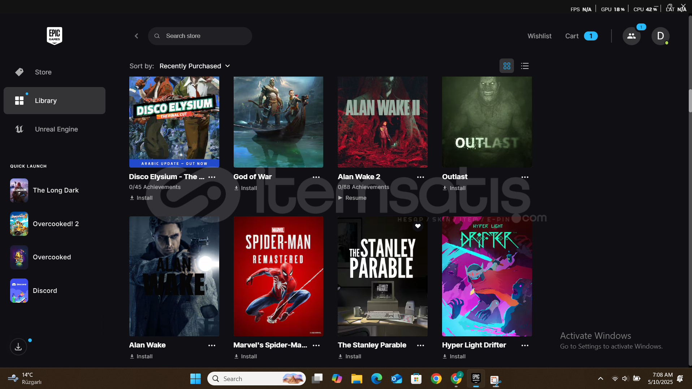Click the 0/45 Achievements text
The width and height of the screenshot is (692, 389).
155,187
